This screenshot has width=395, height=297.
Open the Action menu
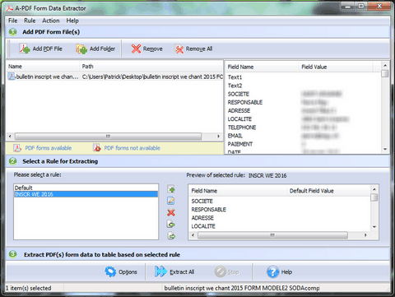[51, 21]
